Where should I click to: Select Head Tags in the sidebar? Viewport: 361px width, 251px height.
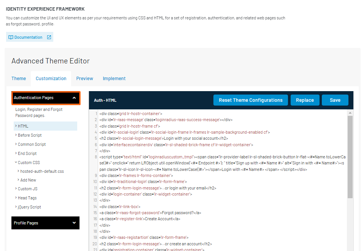click(x=27, y=198)
